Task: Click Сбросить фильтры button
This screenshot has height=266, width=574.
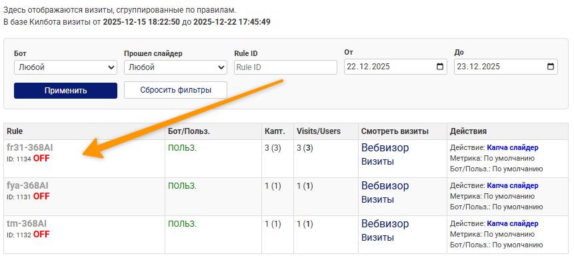Action: coord(175,90)
